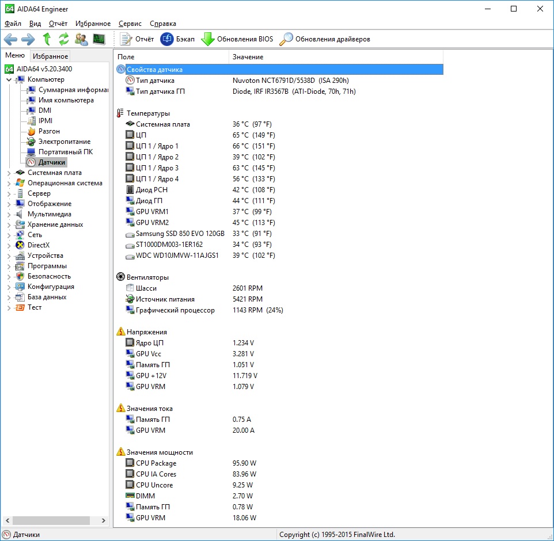Select Портативный ПК tree item
The width and height of the screenshot is (554, 541).
[66, 152]
